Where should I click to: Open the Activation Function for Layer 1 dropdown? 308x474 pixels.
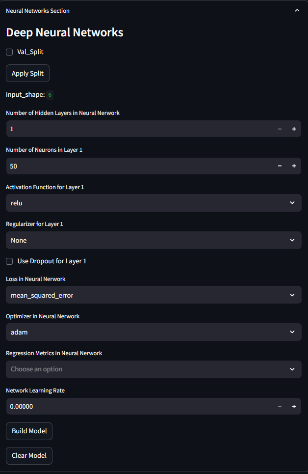tap(154, 203)
